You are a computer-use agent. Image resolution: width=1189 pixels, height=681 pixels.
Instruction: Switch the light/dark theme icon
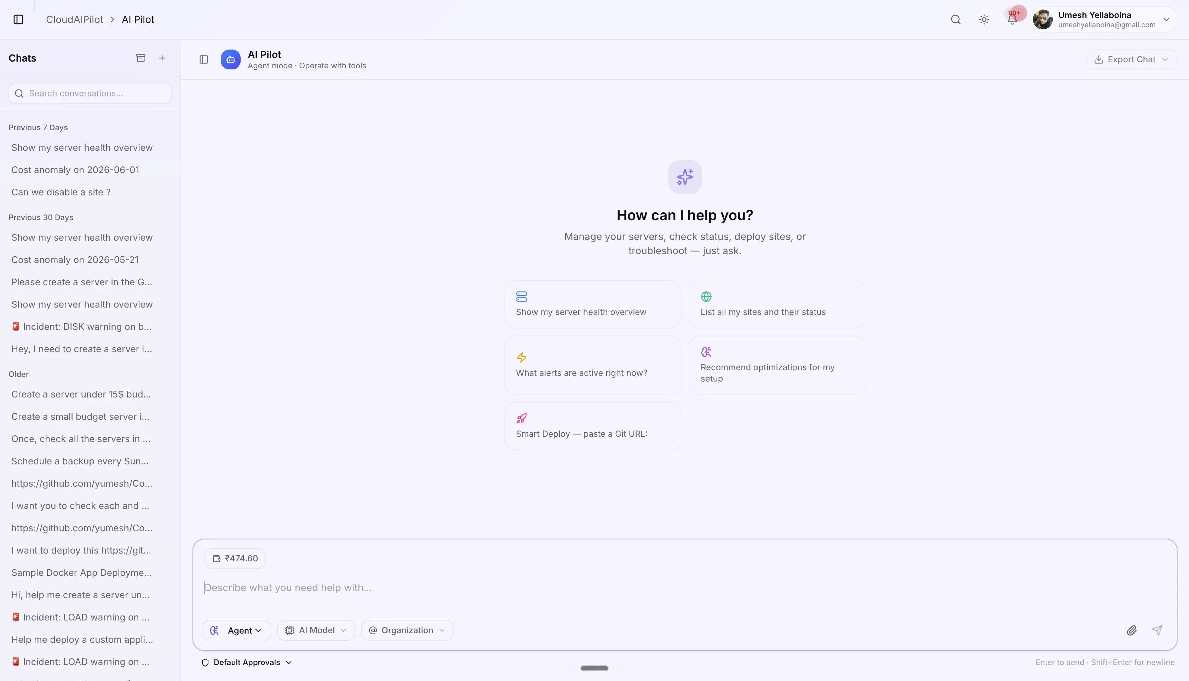(x=984, y=20)
